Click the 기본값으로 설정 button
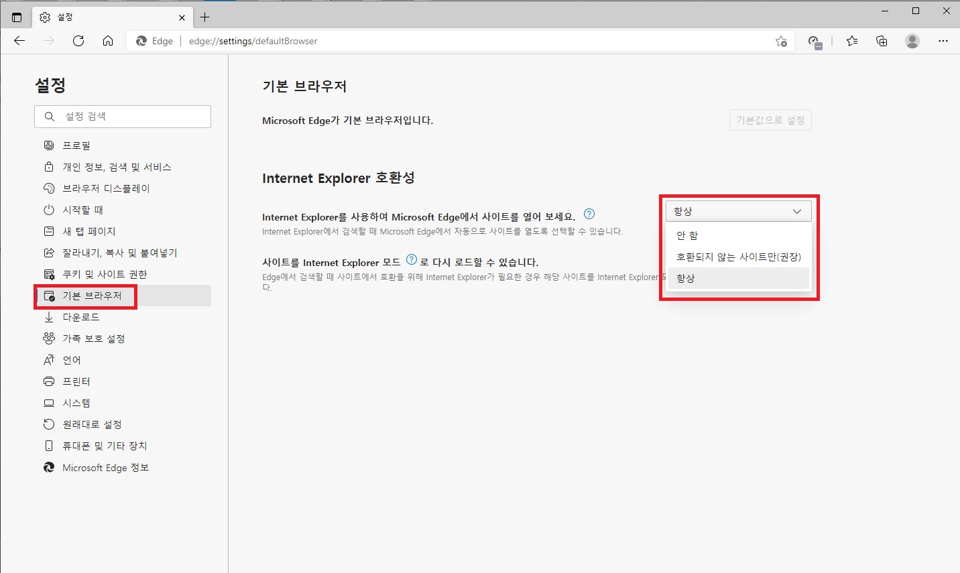Viewport: 960px width, 573px height. pos(770,120)
